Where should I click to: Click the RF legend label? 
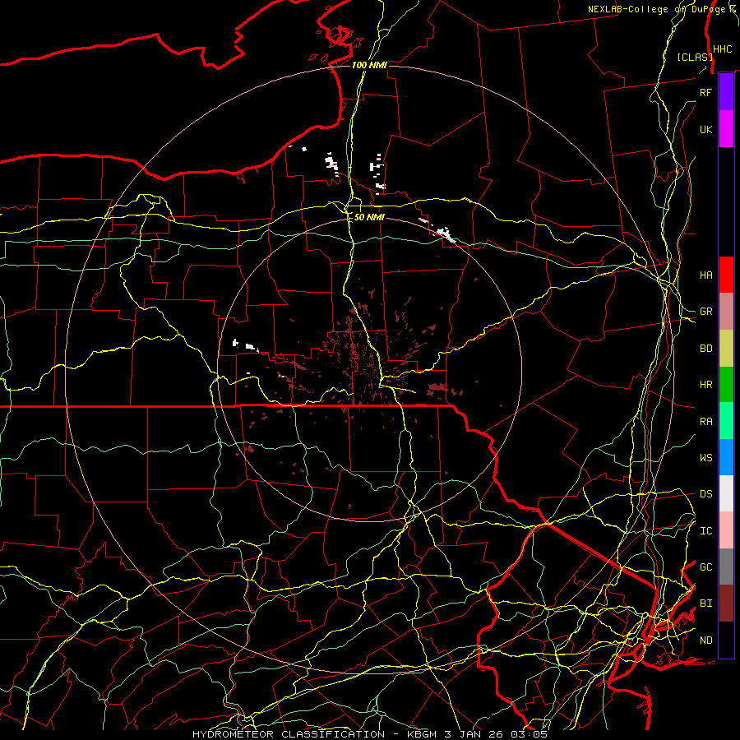(705, 92)
